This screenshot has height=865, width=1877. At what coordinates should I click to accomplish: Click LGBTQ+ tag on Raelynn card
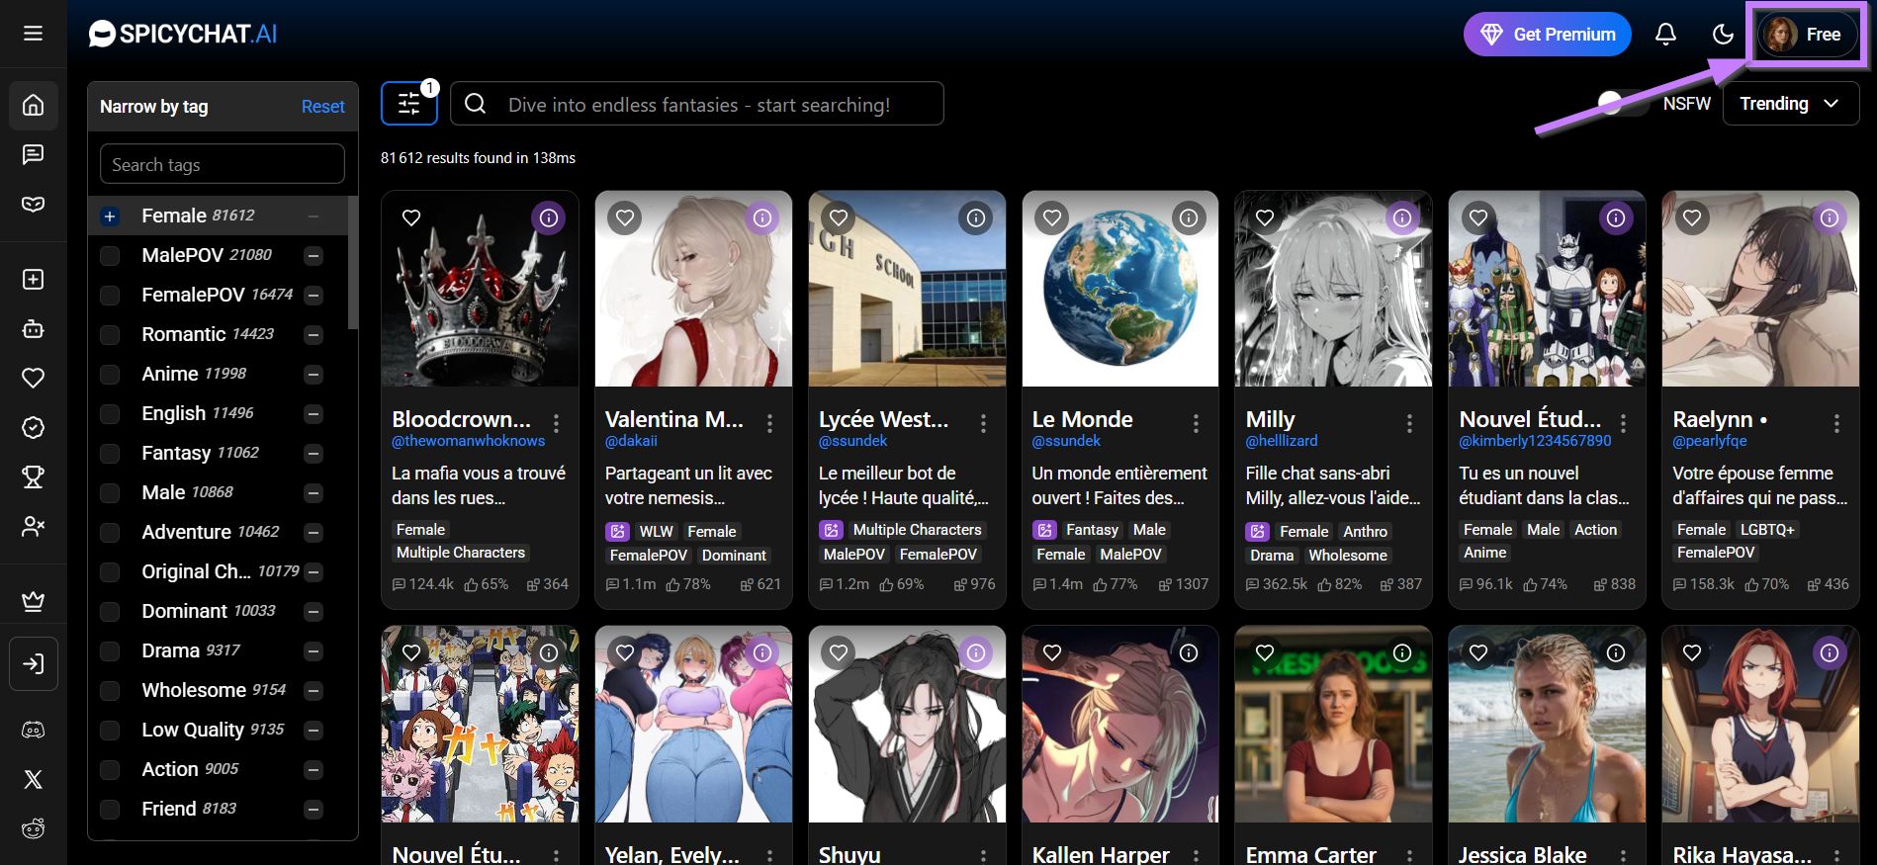1766,530
